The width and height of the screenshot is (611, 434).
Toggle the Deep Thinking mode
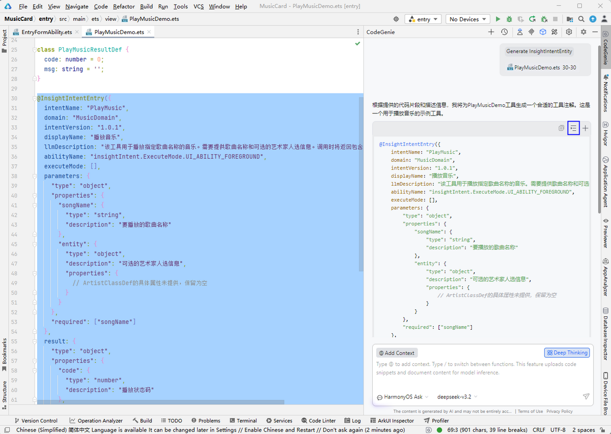pos(567,353)
